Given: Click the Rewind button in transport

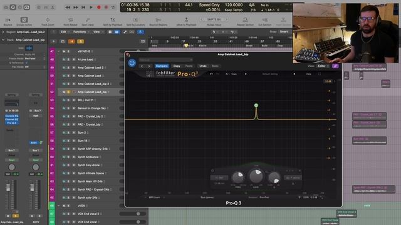Looking at the screenshot, I should click(x=68, y=7).
